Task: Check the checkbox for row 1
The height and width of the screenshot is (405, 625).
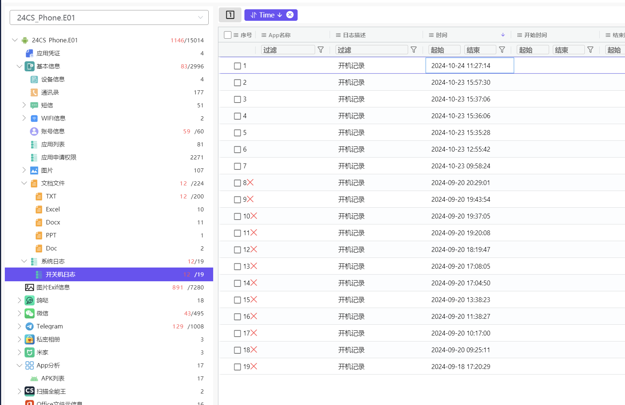Action: (237, 66)
